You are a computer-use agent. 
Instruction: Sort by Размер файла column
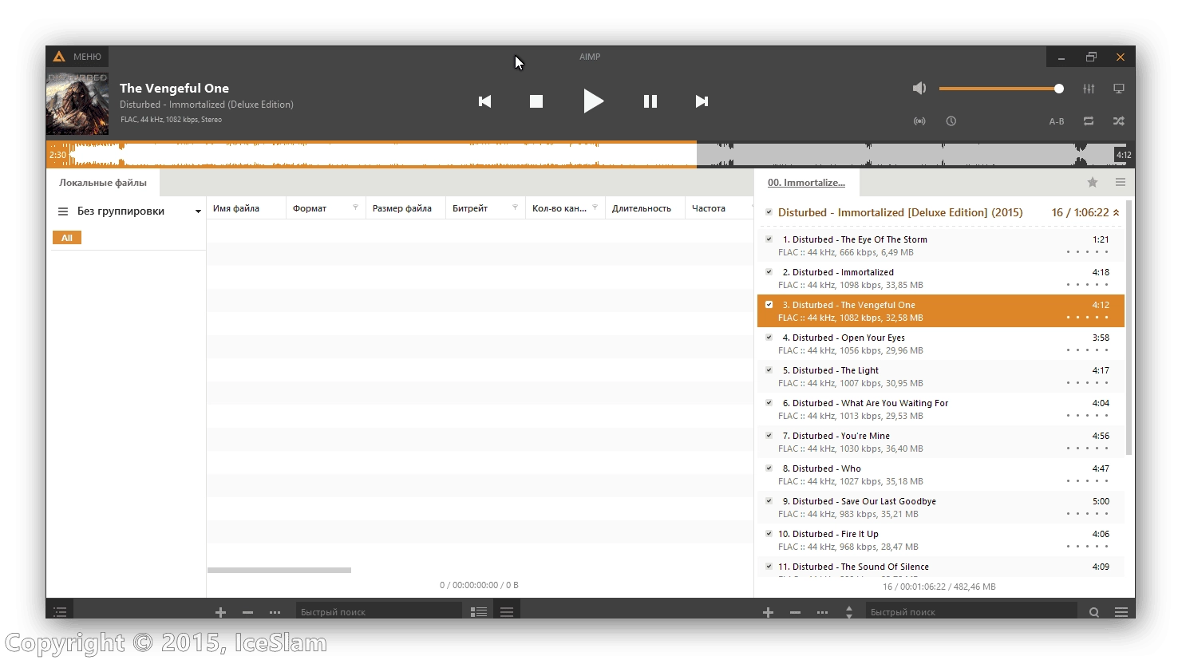(x=402, y=208)
